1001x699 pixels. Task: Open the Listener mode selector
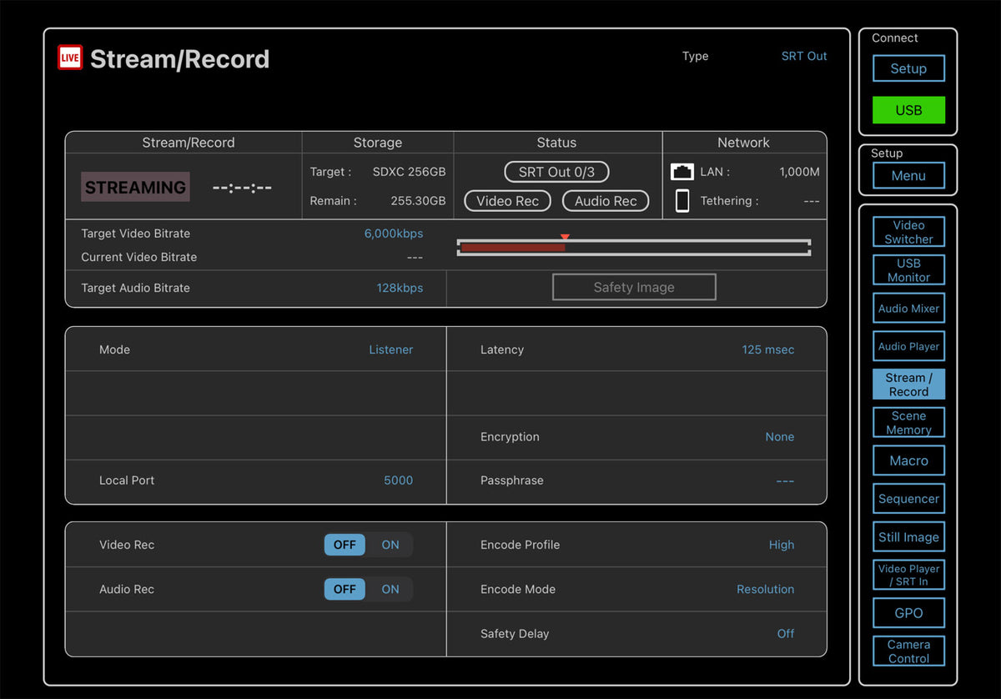coord(390,349)
